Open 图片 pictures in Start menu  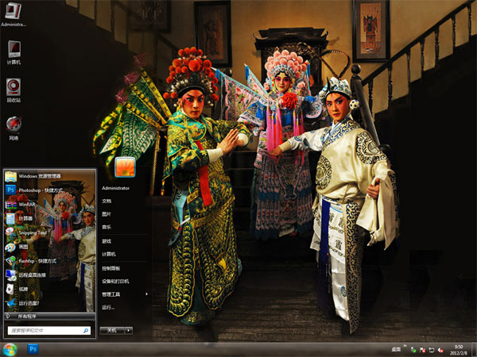[x=107, y=214]
